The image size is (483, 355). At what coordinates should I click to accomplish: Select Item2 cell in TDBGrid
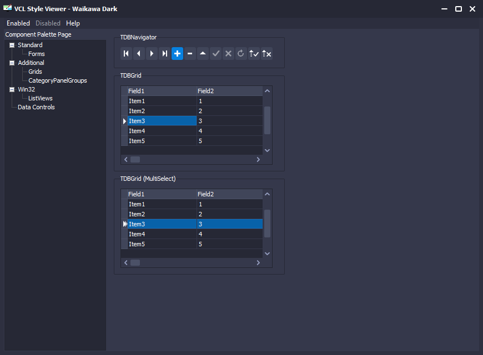pos(162,111)
